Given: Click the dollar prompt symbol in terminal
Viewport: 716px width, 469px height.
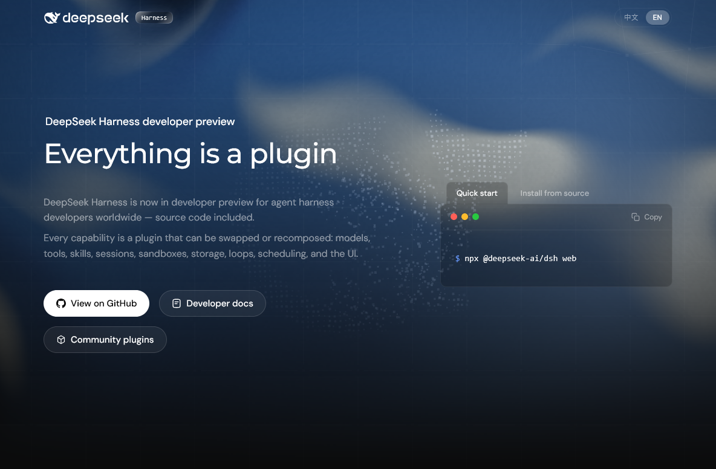Looking at the screenshot, I should click(458, 258).
